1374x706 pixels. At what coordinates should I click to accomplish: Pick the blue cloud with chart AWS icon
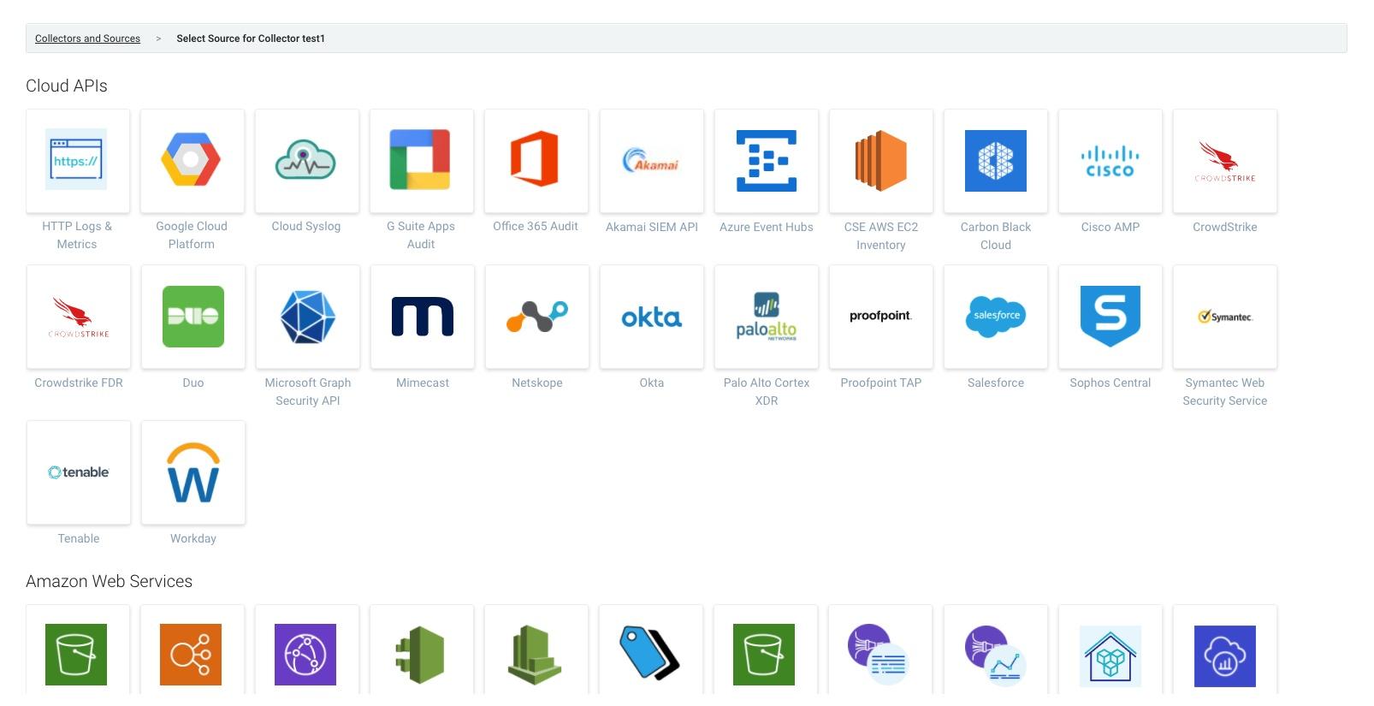(x=1225, y=656)
